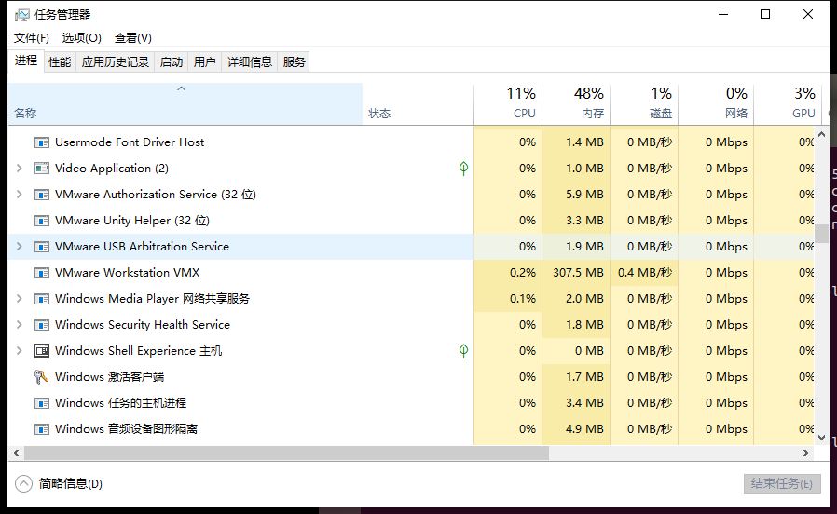Click the horizontal scrollbar right arrow

(x=806, y=453)
